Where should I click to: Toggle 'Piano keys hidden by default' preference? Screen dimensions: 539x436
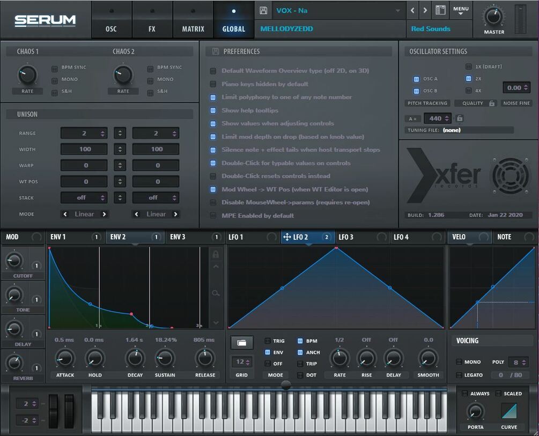(213, 84)
